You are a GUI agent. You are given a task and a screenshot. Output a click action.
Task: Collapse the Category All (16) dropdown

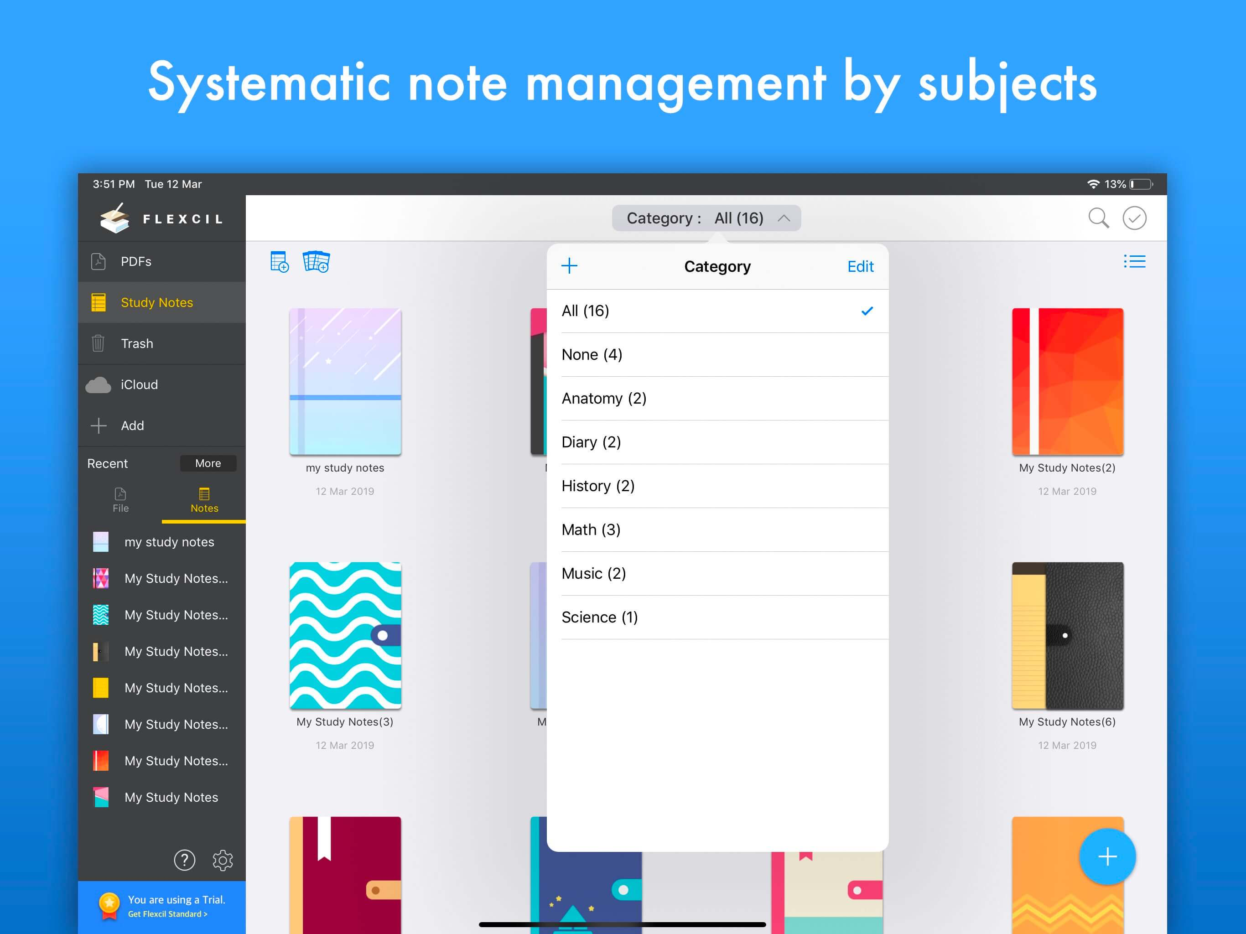pos(706,218)
